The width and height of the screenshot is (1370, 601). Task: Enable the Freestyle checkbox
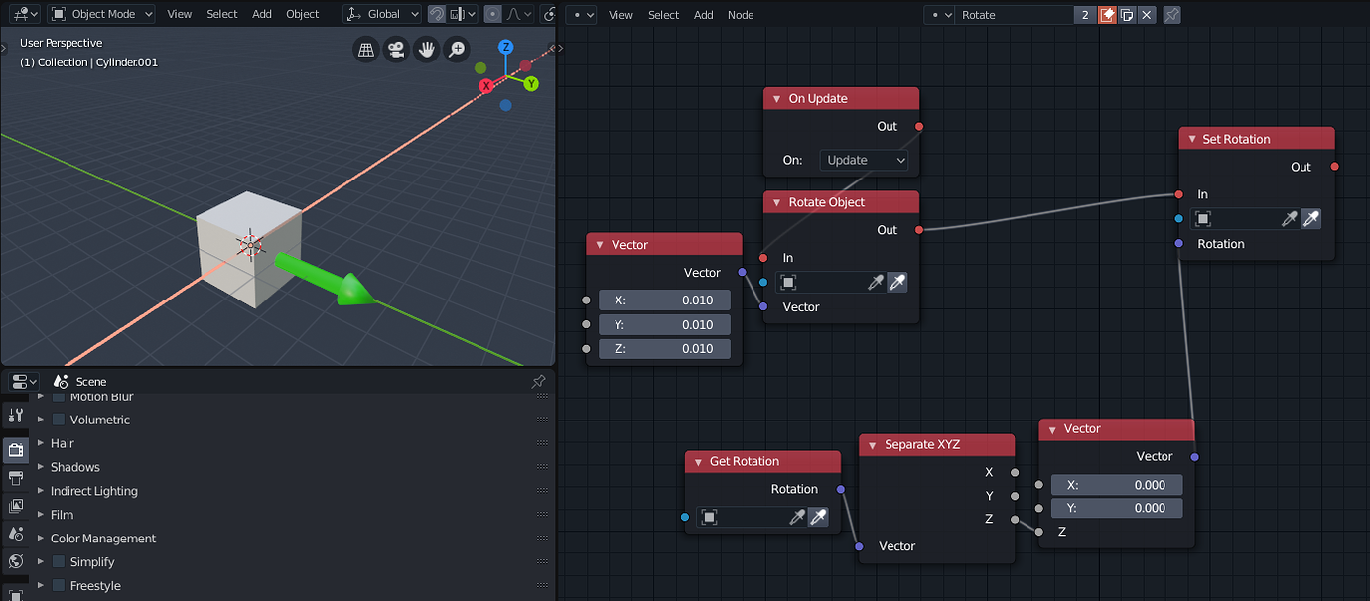[58, 585]
